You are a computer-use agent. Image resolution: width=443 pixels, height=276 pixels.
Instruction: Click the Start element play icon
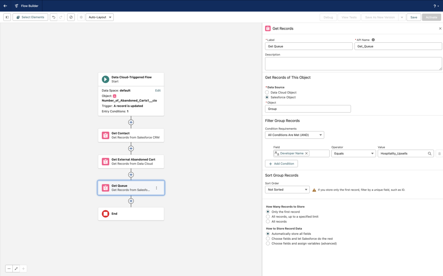[x=106, y=79]
